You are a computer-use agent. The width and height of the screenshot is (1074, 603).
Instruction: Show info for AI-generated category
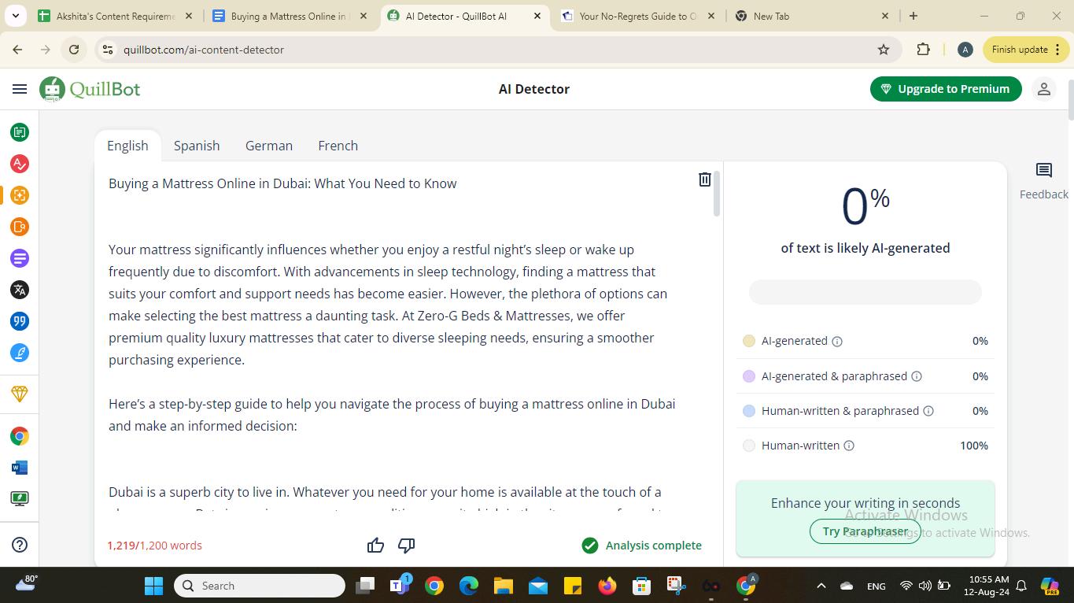837,342
